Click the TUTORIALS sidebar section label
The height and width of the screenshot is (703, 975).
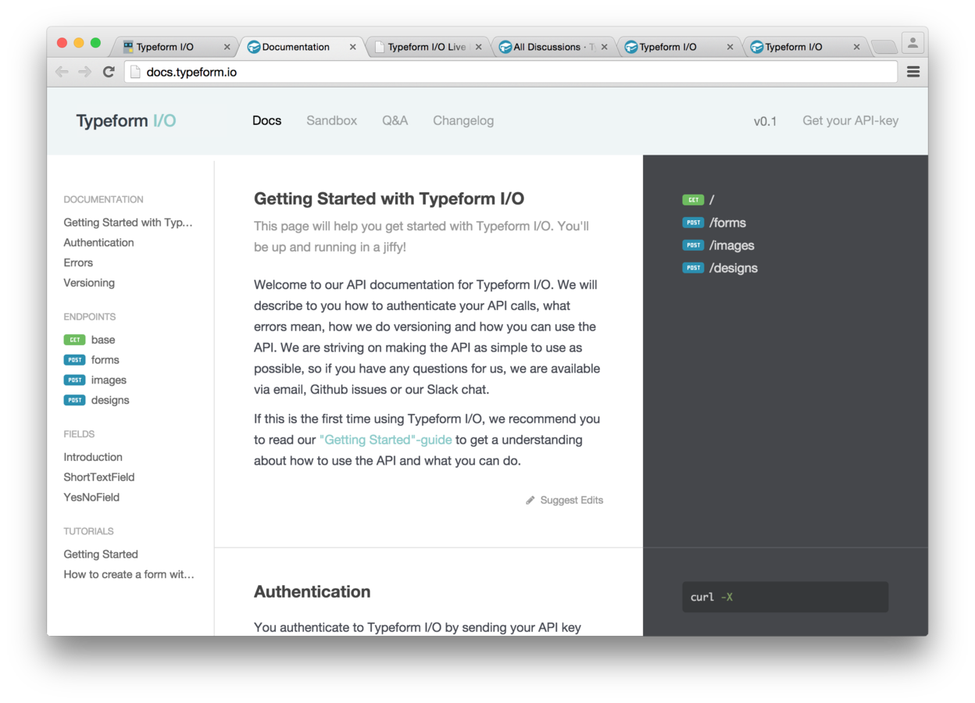[88, 531]
